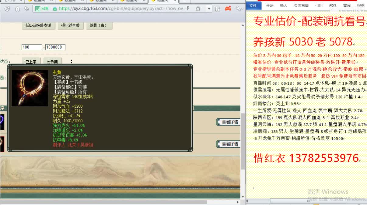
Task: Click the lightning speed-mode icon in address bar
Action: tap(188, 8)
